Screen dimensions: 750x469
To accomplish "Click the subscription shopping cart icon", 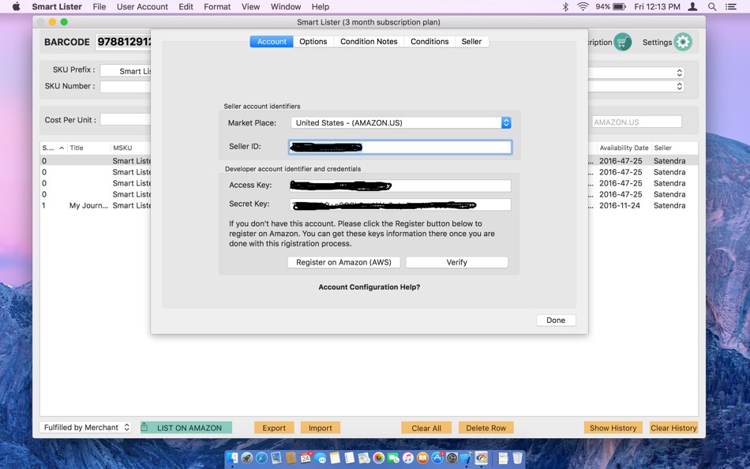I will 622,42.
